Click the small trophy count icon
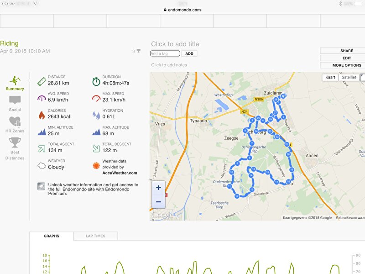 pos(139,51)
